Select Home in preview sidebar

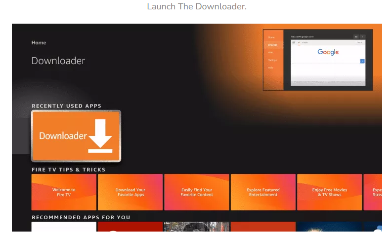click(x=271, y=37)
